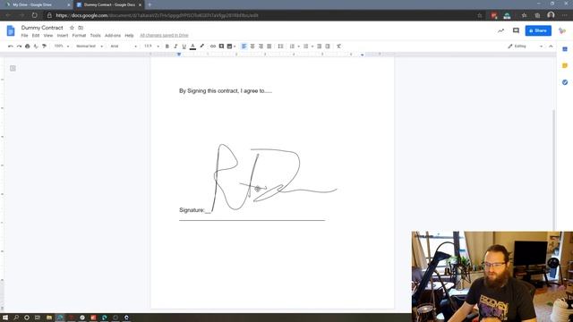Screen dimensions: 573x322
Task: Insert a link using chain icon
Action: (x=213, y=47)
